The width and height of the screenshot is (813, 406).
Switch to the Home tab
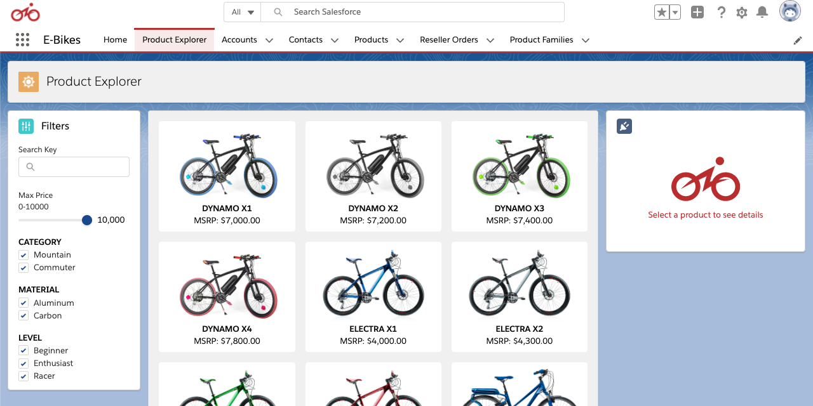pyautogui.click(x=115, y=39)
